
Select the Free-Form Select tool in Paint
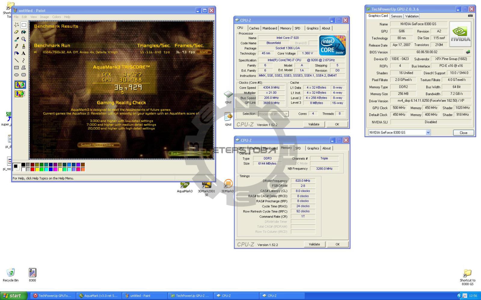17,25
